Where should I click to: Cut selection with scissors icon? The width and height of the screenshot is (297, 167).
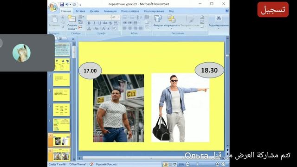63,17
